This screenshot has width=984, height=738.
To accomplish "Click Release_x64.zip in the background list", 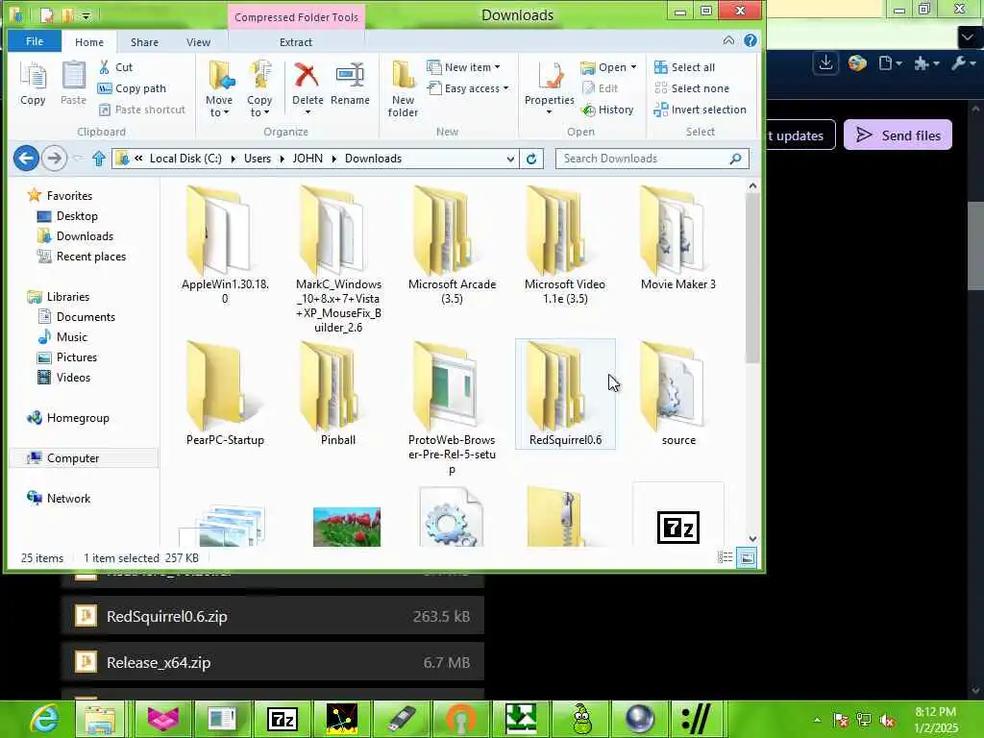I will 273,662.
